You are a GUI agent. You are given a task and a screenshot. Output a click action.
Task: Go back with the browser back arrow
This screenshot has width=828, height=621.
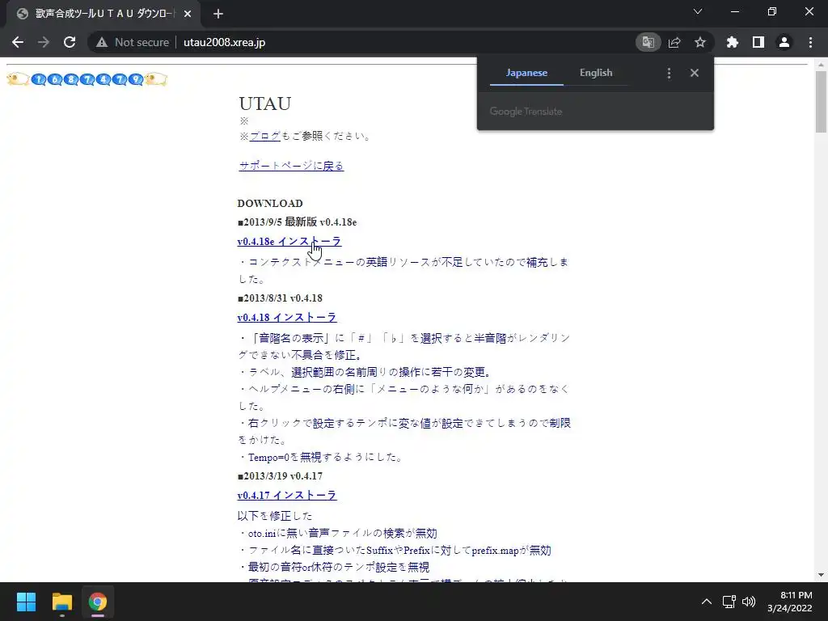click(18, 42)
